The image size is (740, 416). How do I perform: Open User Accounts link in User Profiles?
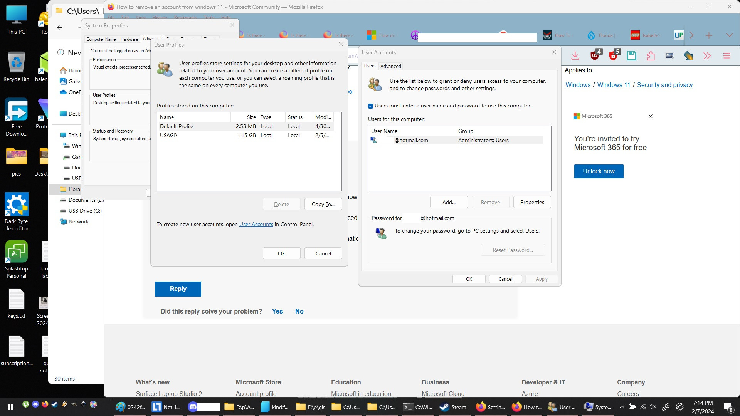click(256, 224)
